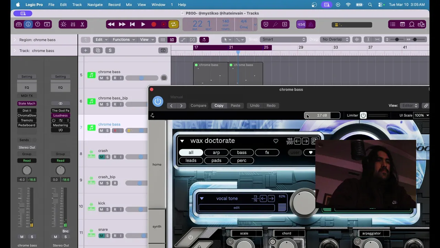Open the Toolbar download-tray button
The width and height of the screenshot is (440, 248).
click(x=47, y=24)
